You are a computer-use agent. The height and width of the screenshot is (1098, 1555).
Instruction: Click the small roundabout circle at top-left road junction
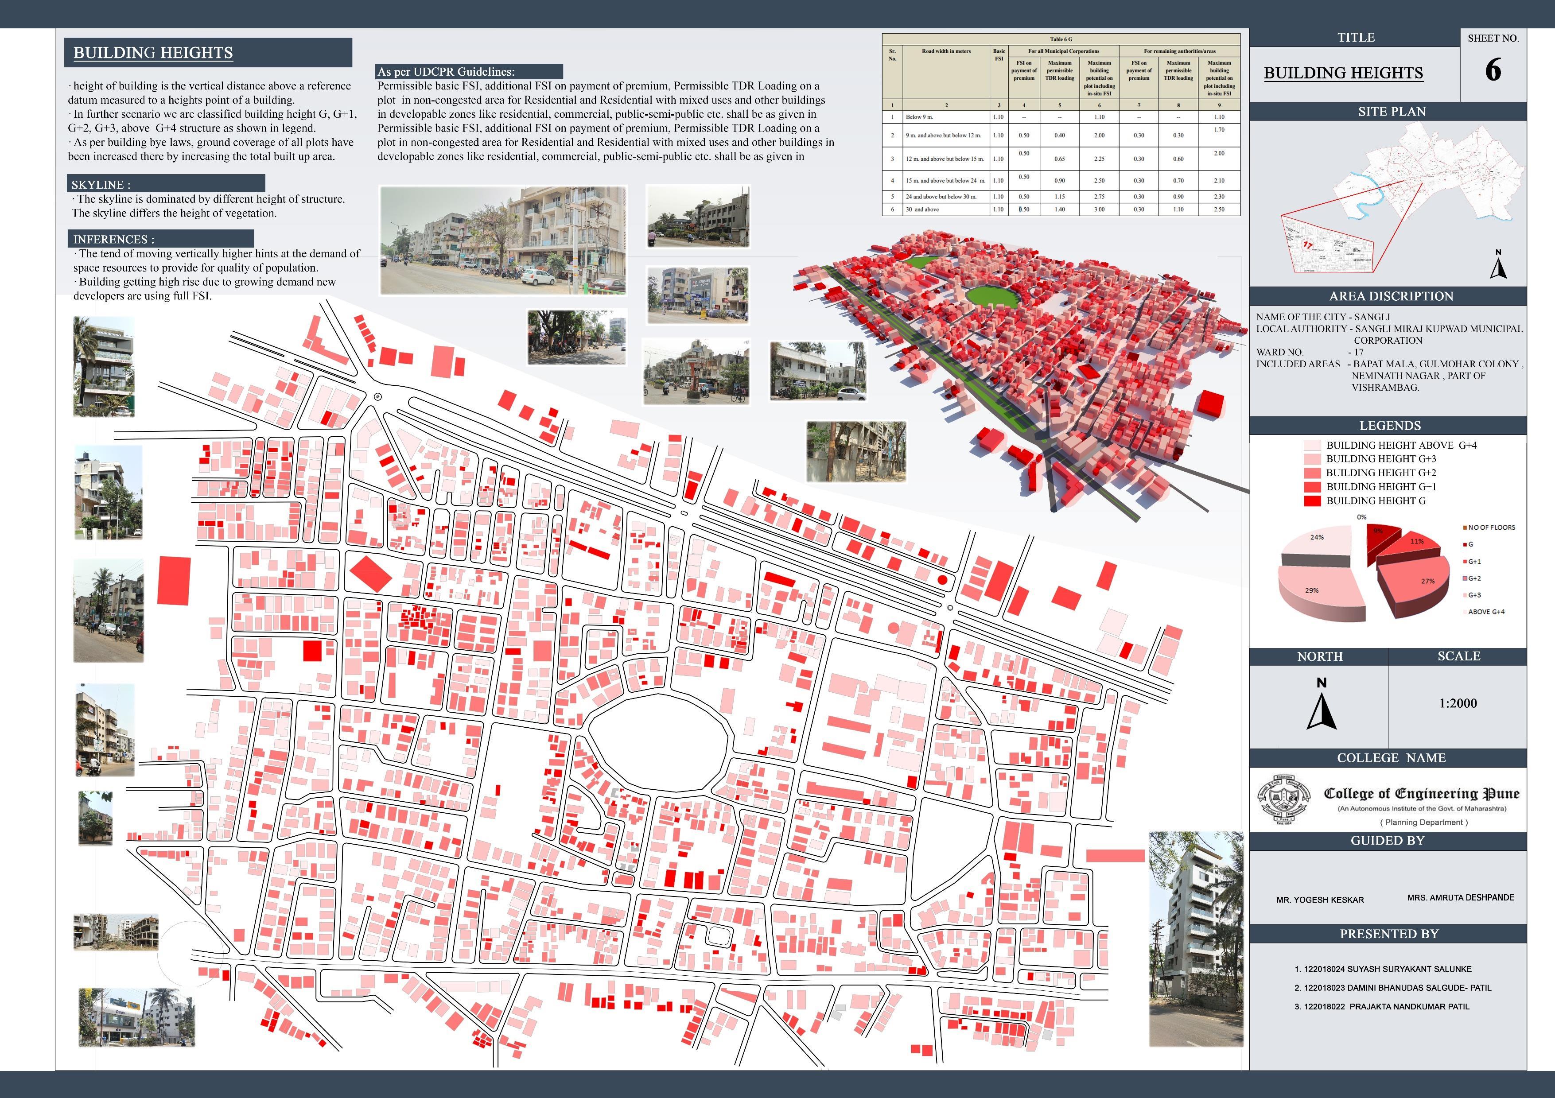pyautogui.click(x=378, y=397)
